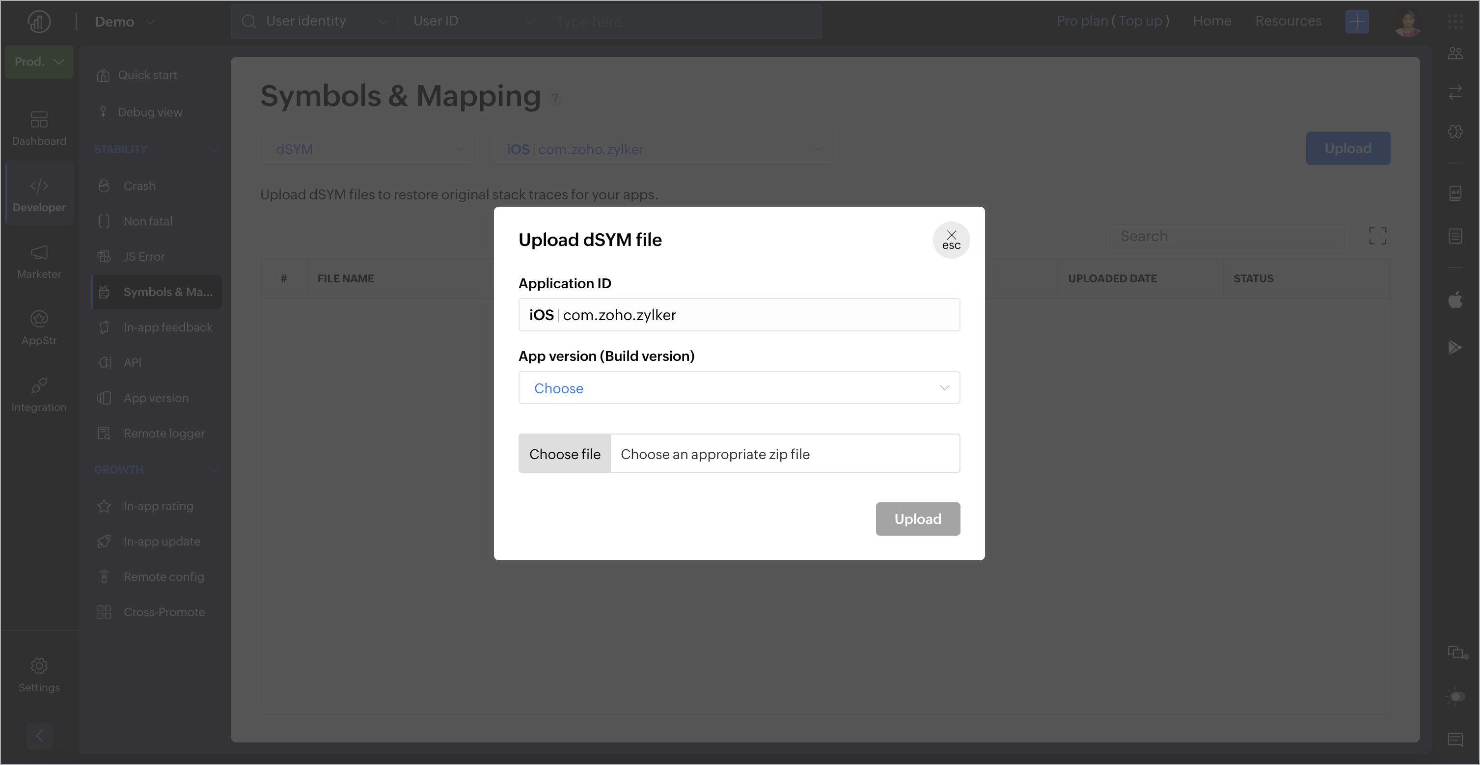
Task: Collapse the STABILITY section chevron
Action: point(216,149)
